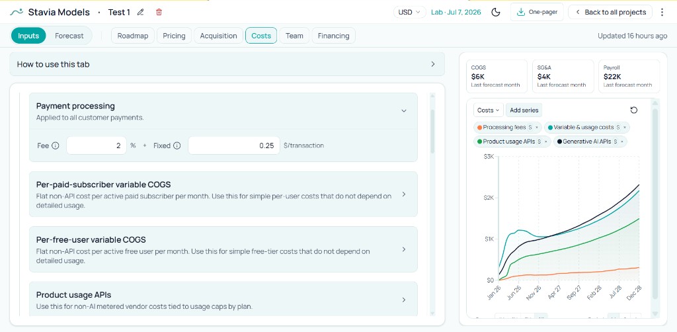Screen dimensions: 677x332
Task: Click the chart panel vertical scrollbar
Action: 655,204
